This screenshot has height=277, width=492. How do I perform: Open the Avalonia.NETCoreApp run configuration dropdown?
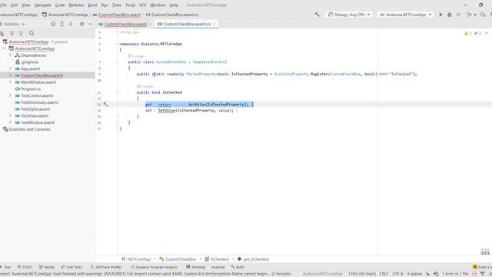(406, 15)
